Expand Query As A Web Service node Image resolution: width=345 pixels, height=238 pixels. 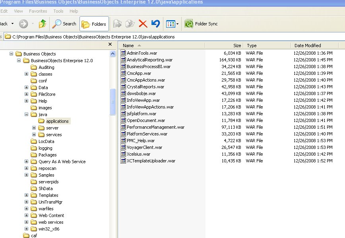coord(26,162)
